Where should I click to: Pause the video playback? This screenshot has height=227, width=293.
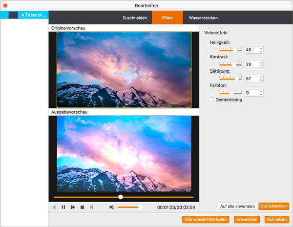pos(63,207)
